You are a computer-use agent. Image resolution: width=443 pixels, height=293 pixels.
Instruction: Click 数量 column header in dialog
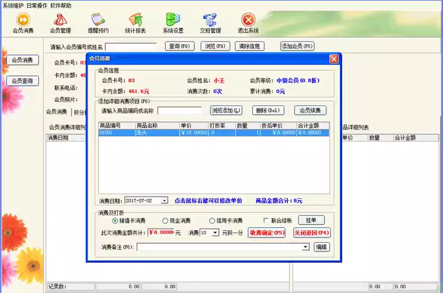[248, 125]
